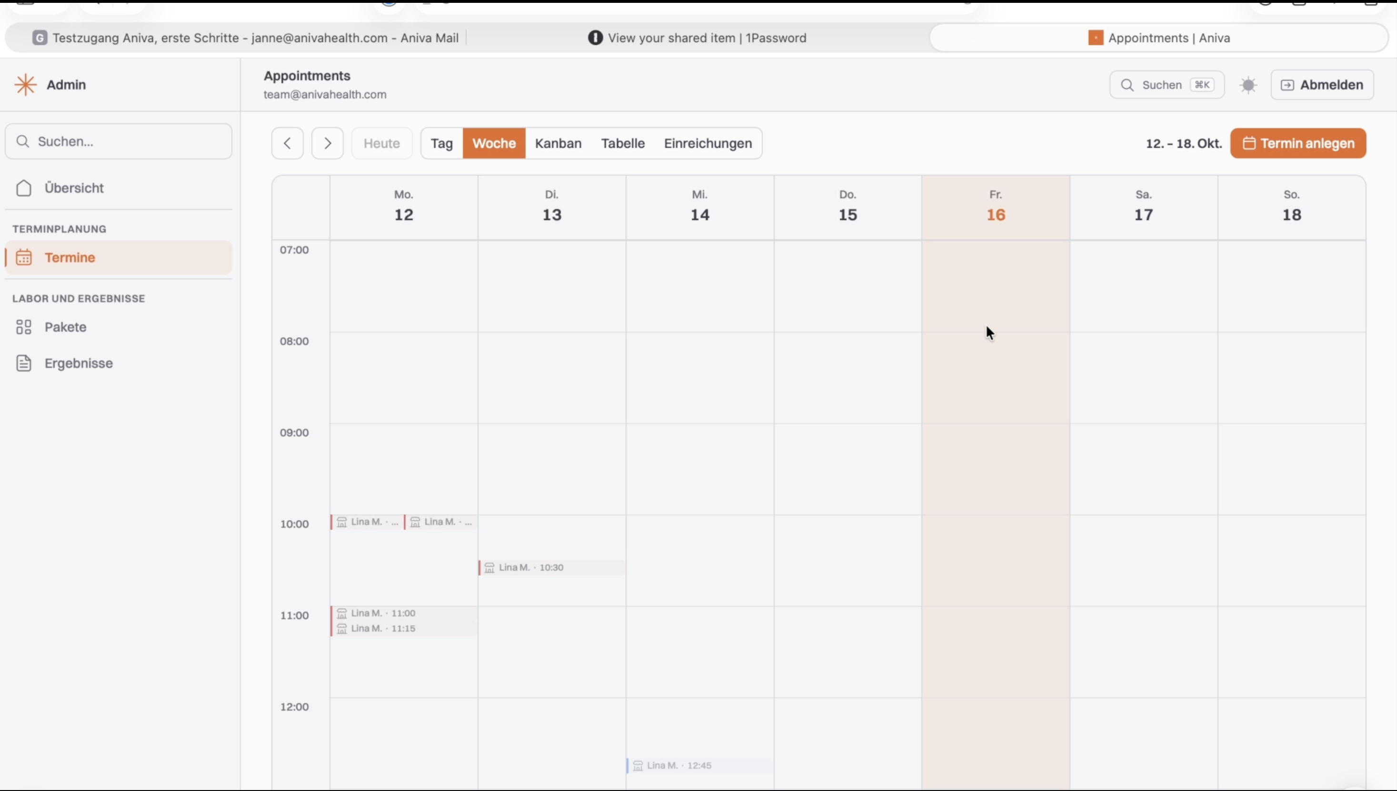Click magnifier icon in top search

pos(1128,85)
